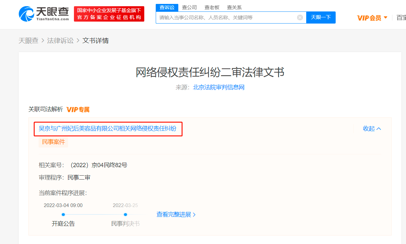Click the 民事判决书 timeline marker
Image resolution: width=406 pixels, height=244 pixels.
[125, 215]
